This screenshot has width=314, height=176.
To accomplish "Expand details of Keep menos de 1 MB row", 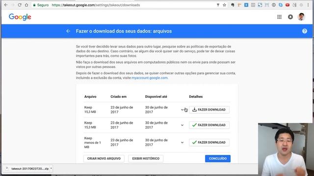I will point(182,142).
